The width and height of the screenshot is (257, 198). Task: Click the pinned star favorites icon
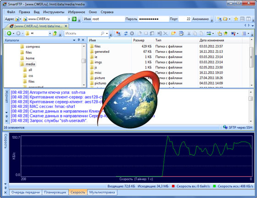point(226,33)
